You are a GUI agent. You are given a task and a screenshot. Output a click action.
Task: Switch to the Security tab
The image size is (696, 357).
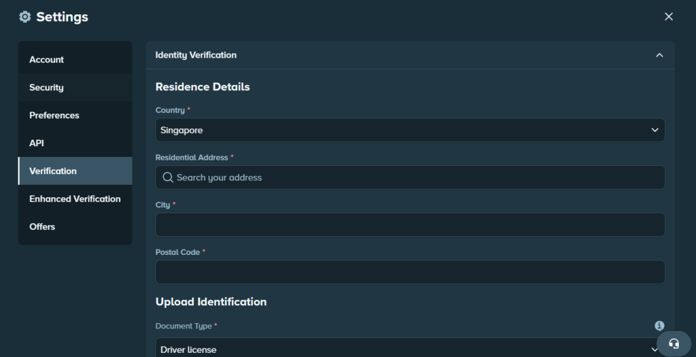click(75, 88)
